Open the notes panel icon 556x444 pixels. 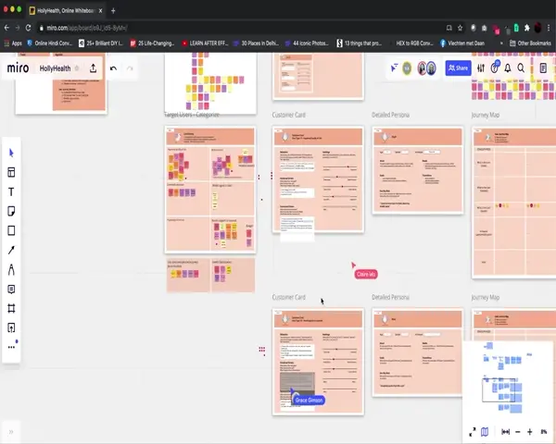543,68
